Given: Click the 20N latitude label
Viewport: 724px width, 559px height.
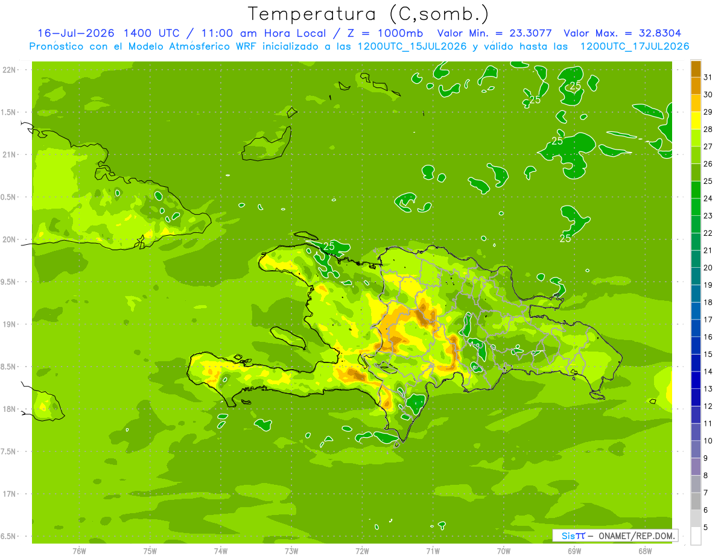Looking at the screenshot, I should pyautogui.click(x=10, y=239).
